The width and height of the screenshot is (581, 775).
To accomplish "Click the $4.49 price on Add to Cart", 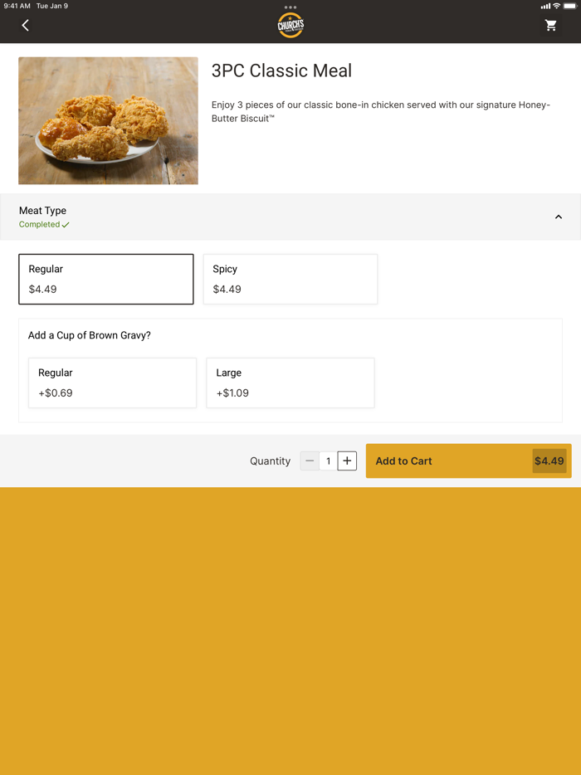I will (549, 461).
